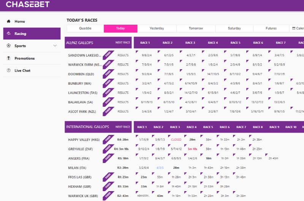
Task: View Ascot Park (NZL) RESULTS link
Action: pos(123,111)
